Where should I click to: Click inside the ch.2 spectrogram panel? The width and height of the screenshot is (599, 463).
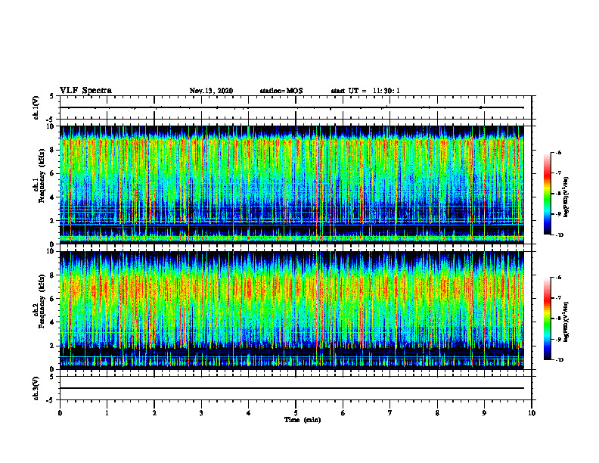(x=292, y=310)
